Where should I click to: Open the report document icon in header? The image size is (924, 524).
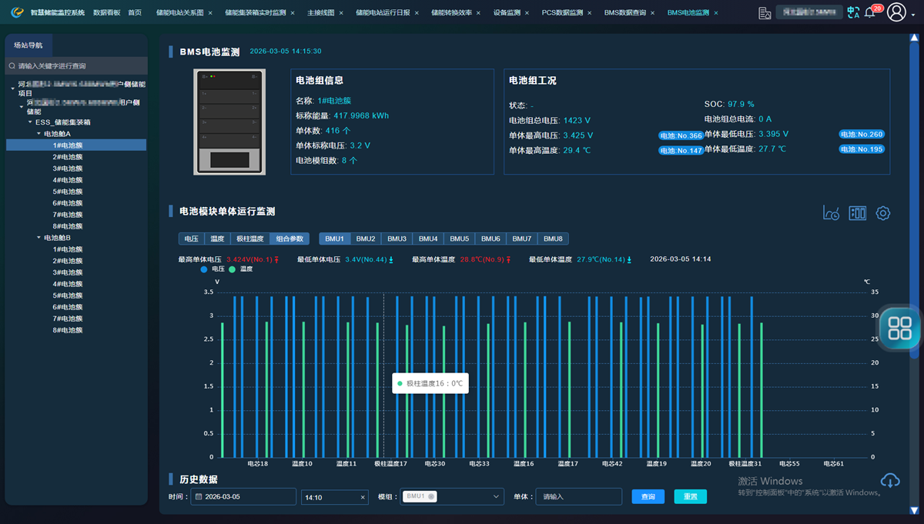764,13
